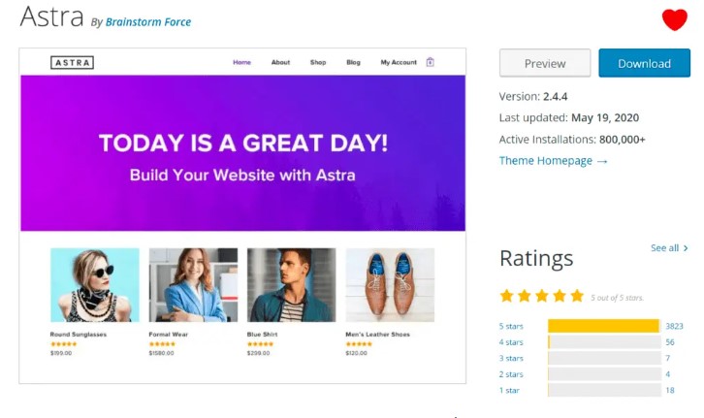Show the 1 star reviews

tap(509, 390)
